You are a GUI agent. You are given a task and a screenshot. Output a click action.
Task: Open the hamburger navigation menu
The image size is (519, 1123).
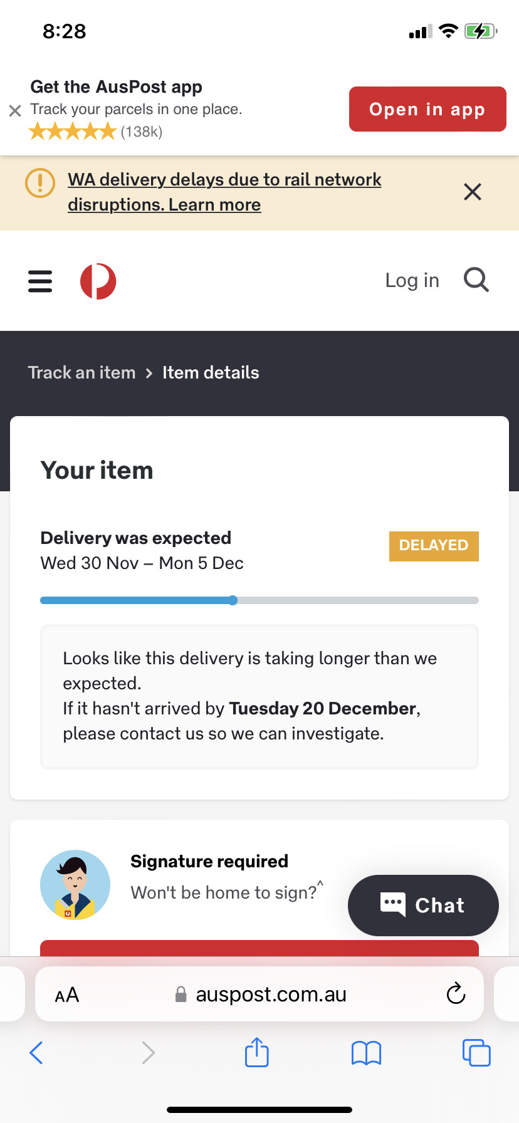click(x=40, y=281)
